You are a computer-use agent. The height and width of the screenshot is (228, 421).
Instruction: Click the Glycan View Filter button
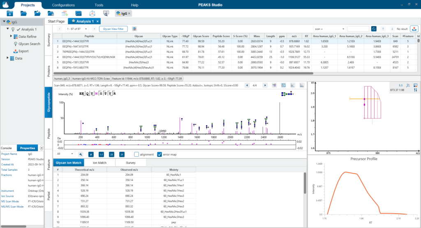tap(113, 29)
